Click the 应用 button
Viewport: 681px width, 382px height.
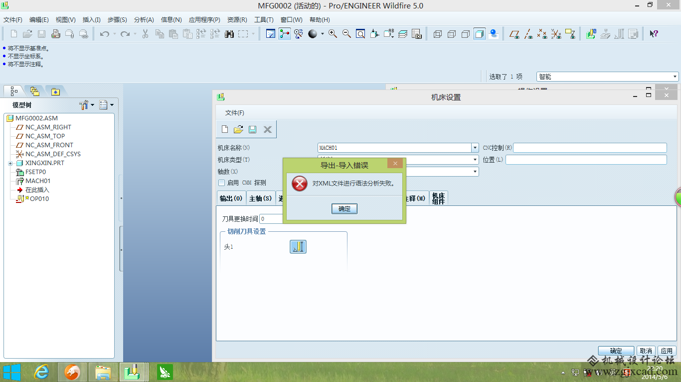tap(667, 351)
